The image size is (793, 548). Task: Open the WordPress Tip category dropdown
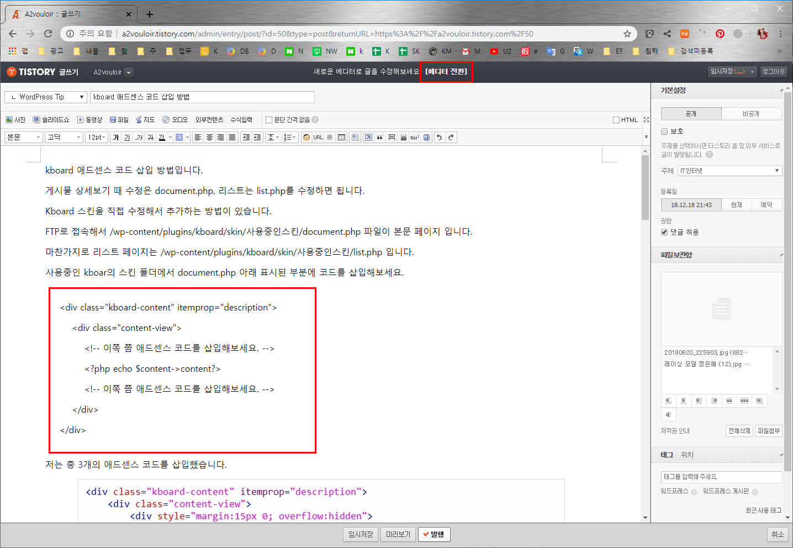pyautogui.click(x=46, y=97)
